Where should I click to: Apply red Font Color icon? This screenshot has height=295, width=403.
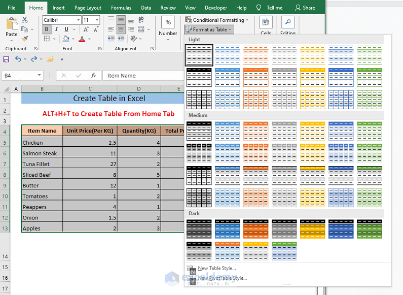[x=82, y=39]
